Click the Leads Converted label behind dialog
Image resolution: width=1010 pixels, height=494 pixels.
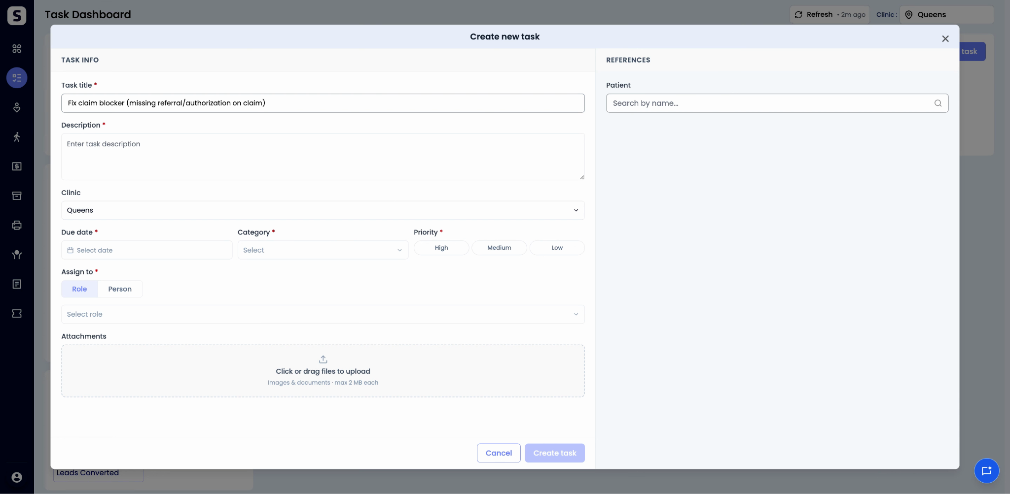coord(88,473)
